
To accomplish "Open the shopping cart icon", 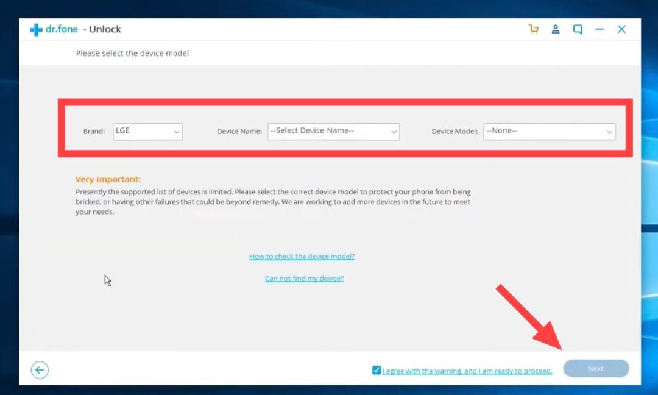I will pos(533,29).
